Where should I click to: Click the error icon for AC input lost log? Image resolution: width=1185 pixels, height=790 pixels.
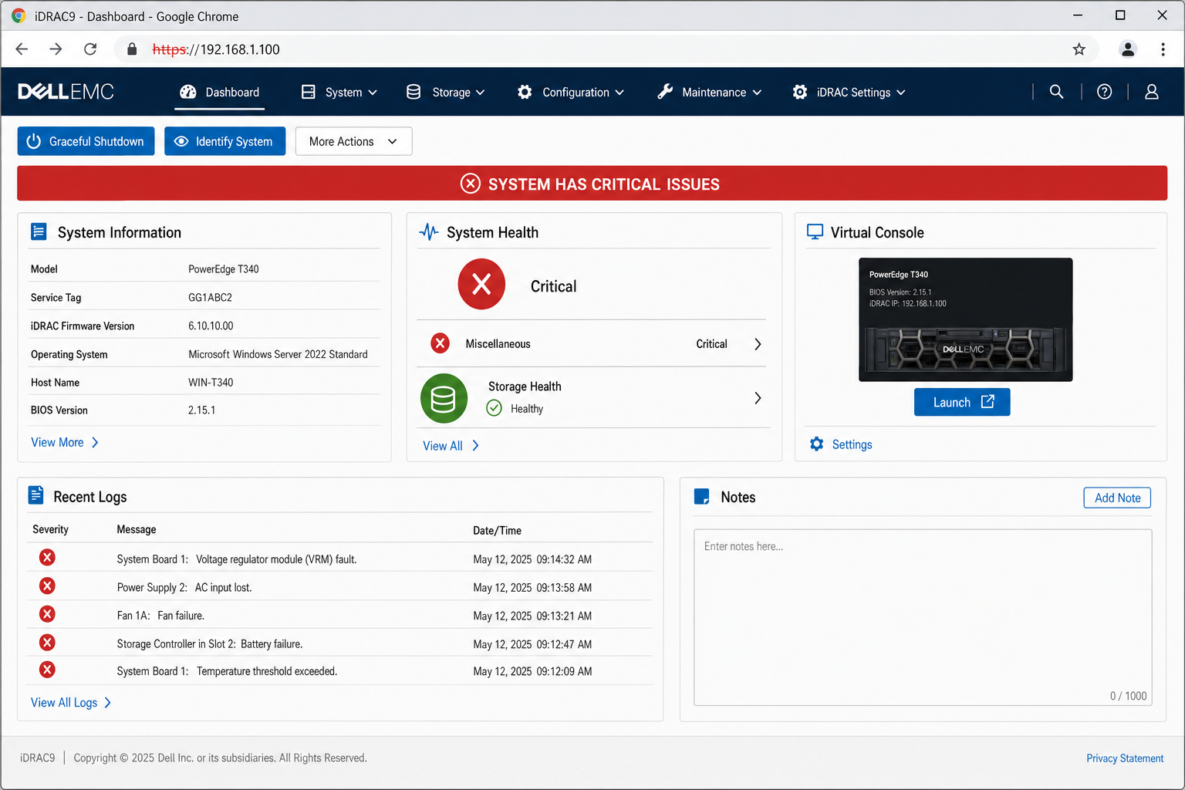point(47,586)
